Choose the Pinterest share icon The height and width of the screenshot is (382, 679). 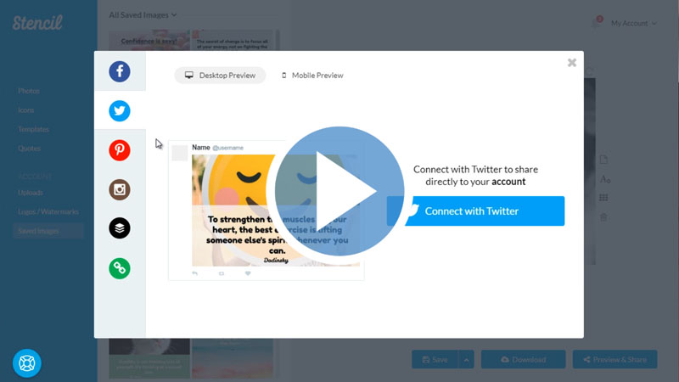[120, 150]
